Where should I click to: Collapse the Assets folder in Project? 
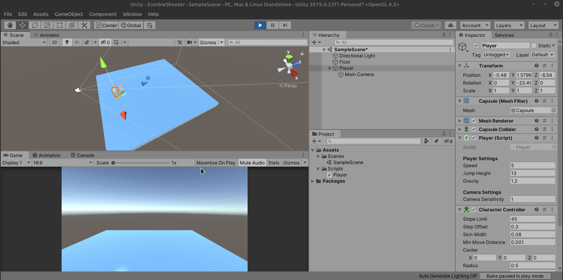tap(313, 150)
